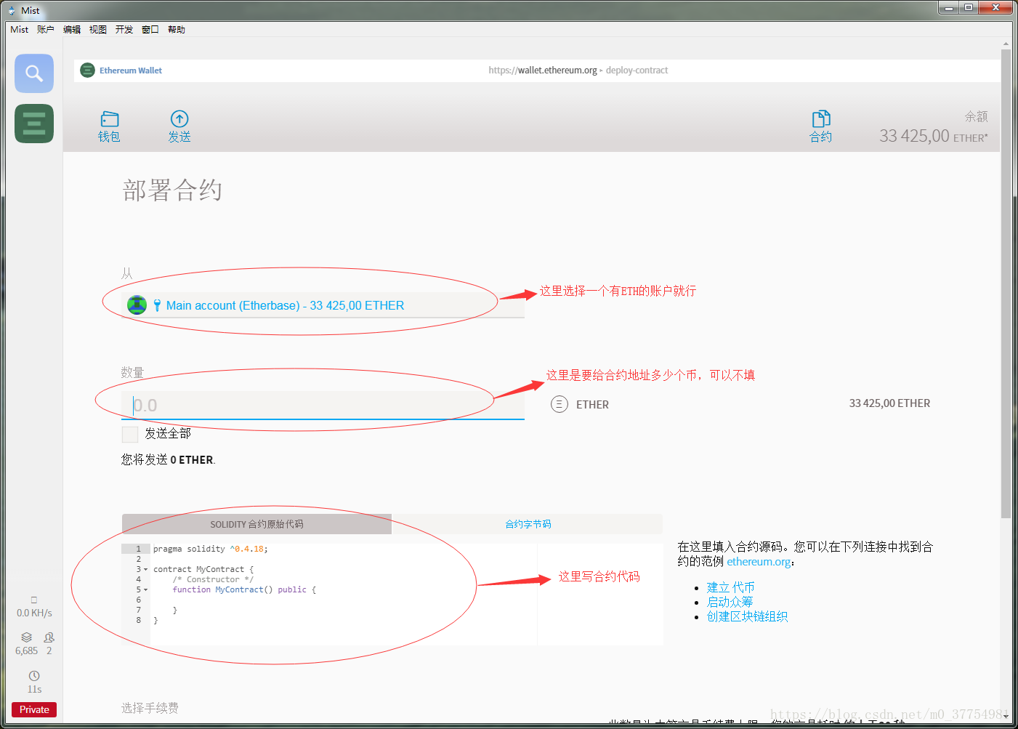Click the block layers icon showing 6,685
Viewport: 1018px width, 729px height.
pyautogui.click(x=26, y=637)
